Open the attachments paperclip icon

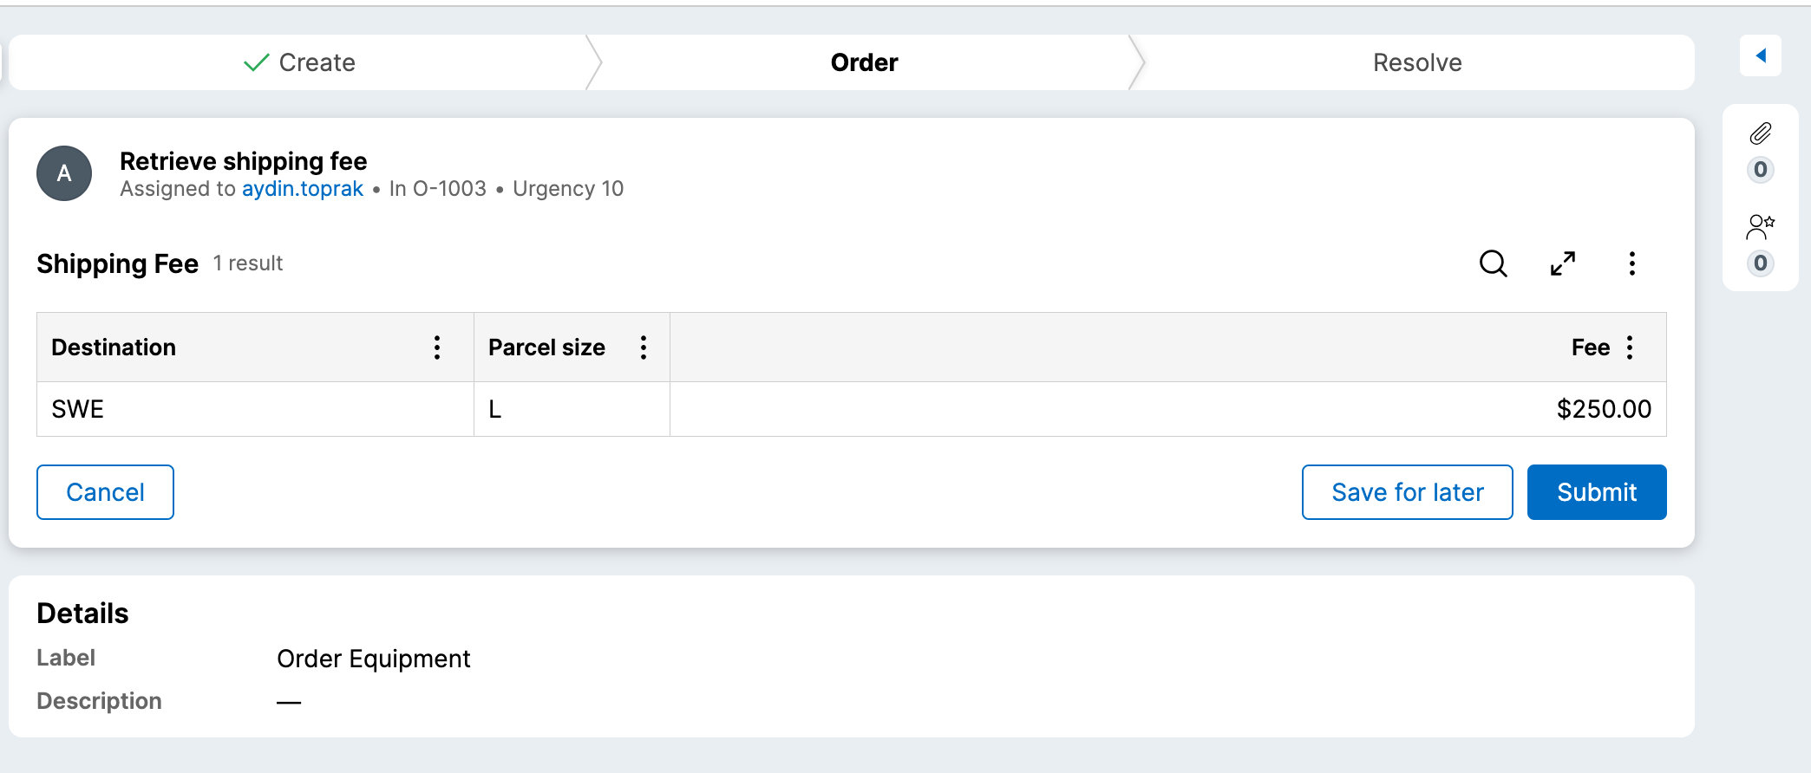(x=1760, y=133)
